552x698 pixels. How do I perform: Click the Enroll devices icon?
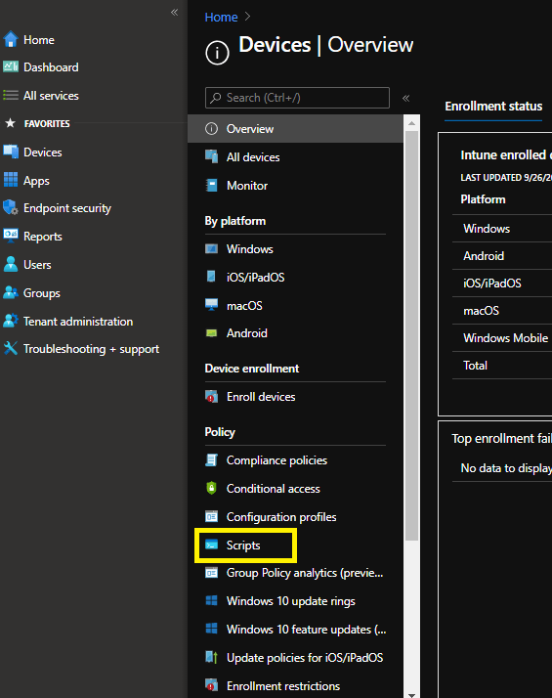tap(211, 396)
